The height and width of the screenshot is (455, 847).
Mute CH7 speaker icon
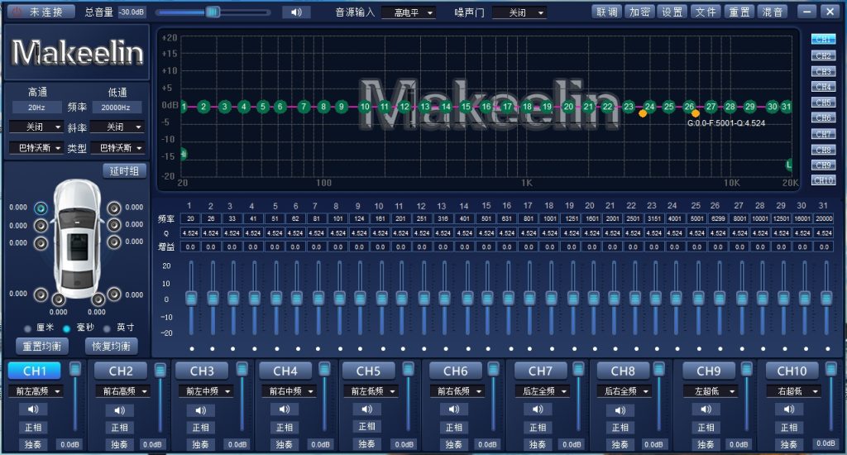point(538,409)
